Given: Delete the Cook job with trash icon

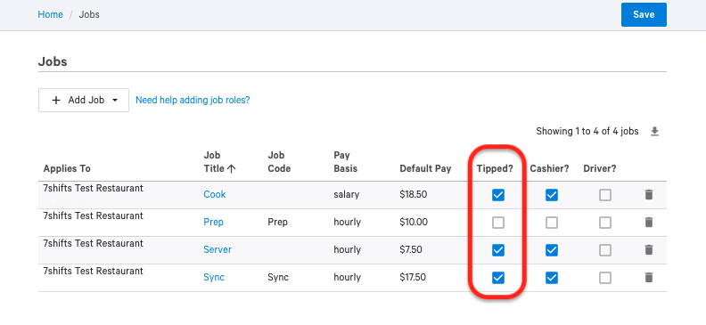Looking at the screenshot, I should pos(648,195).
